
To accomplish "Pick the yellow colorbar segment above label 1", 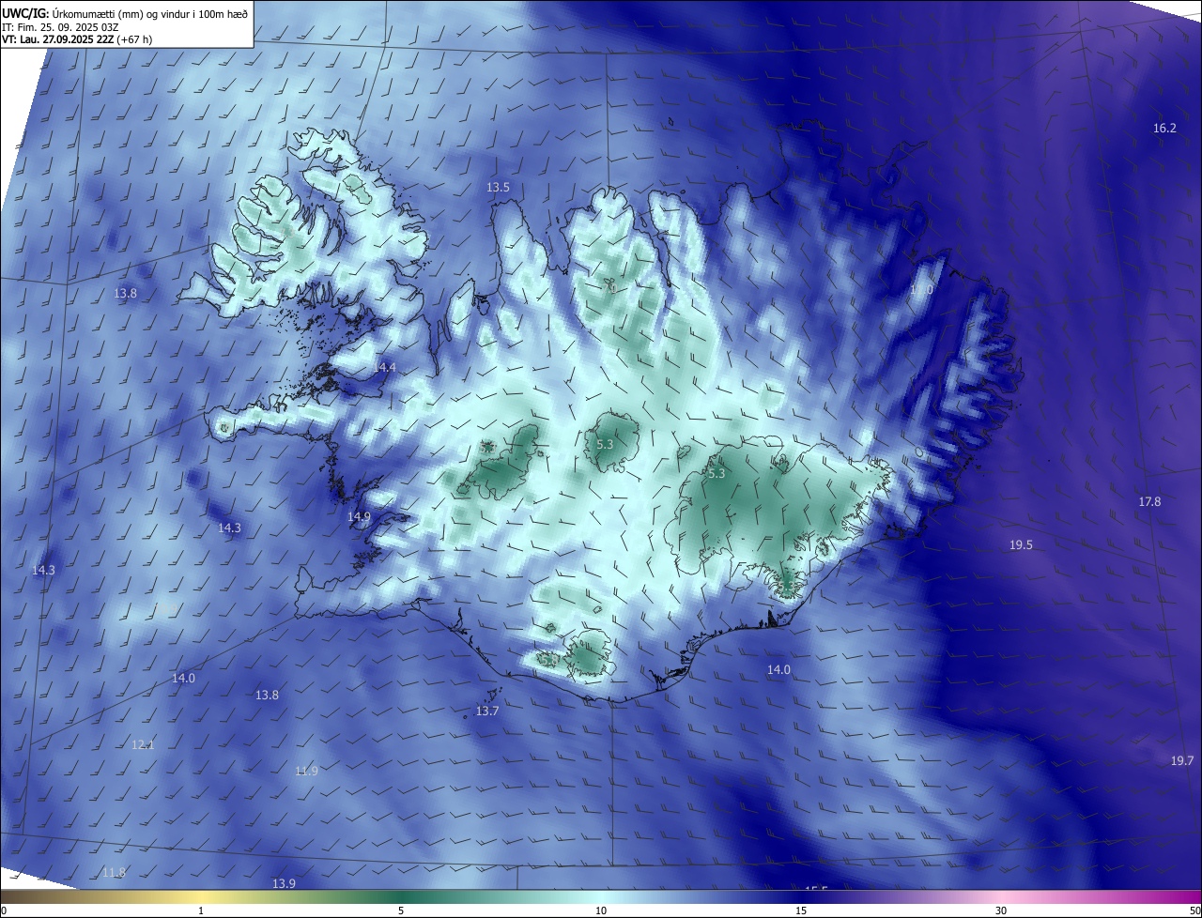I will click(x=201, y=896).
